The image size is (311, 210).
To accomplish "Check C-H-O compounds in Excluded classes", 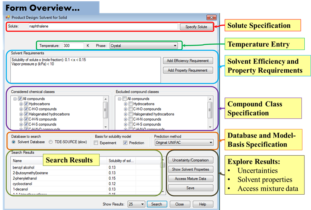I will point(131,109).
